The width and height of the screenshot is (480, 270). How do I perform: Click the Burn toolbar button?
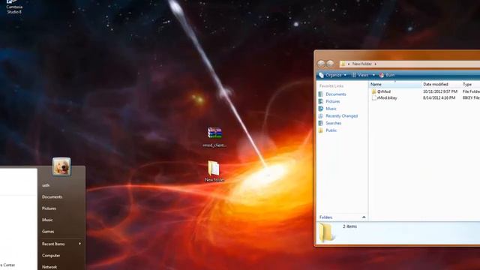[387, 75]
